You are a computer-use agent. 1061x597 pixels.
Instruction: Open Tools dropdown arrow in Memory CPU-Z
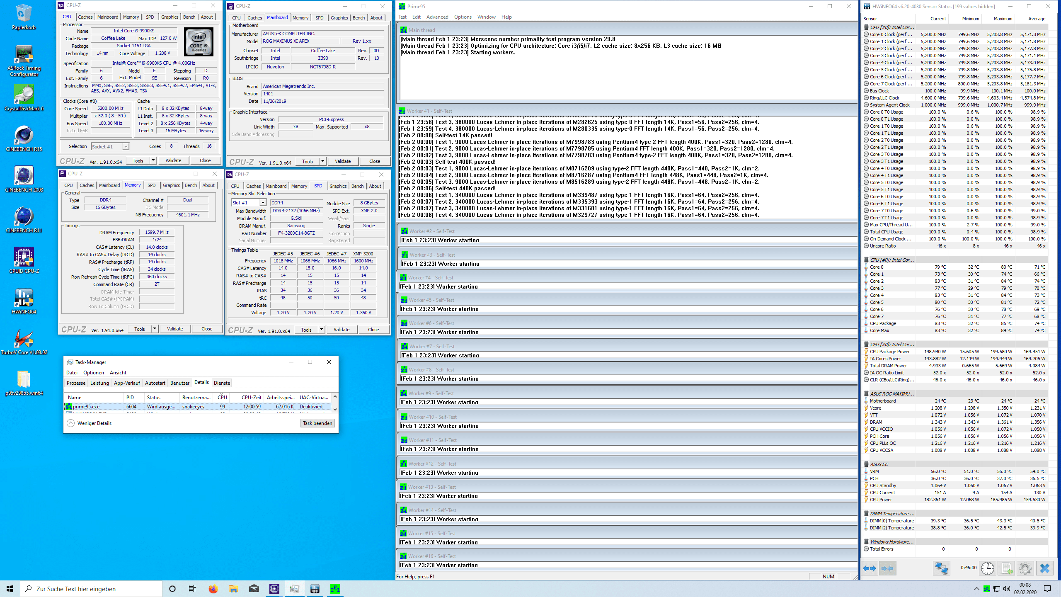[x=155, y=329]
